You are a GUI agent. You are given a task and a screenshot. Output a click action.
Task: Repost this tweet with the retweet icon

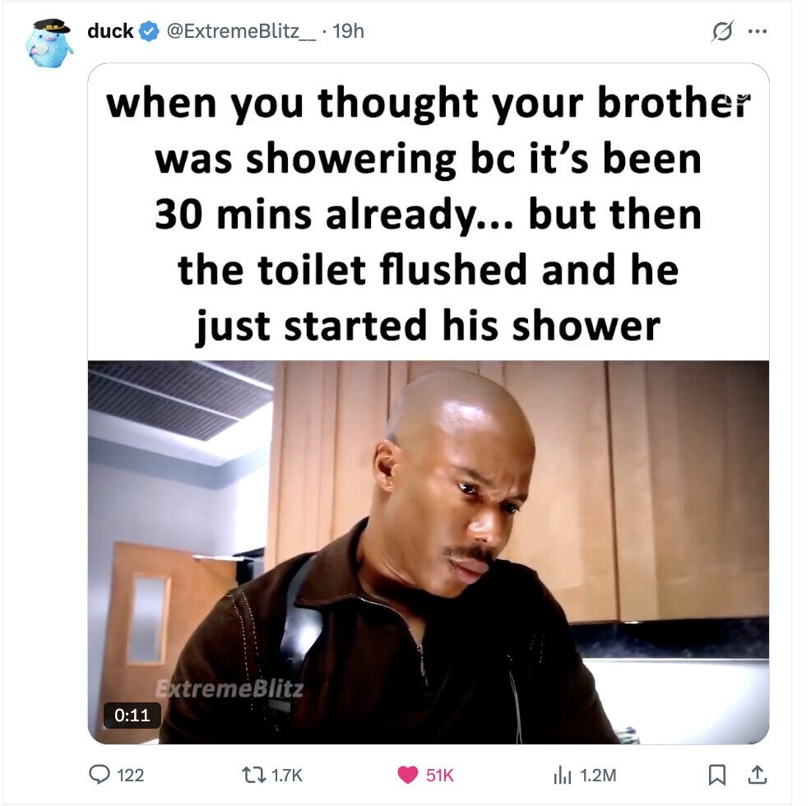(254, 775)
